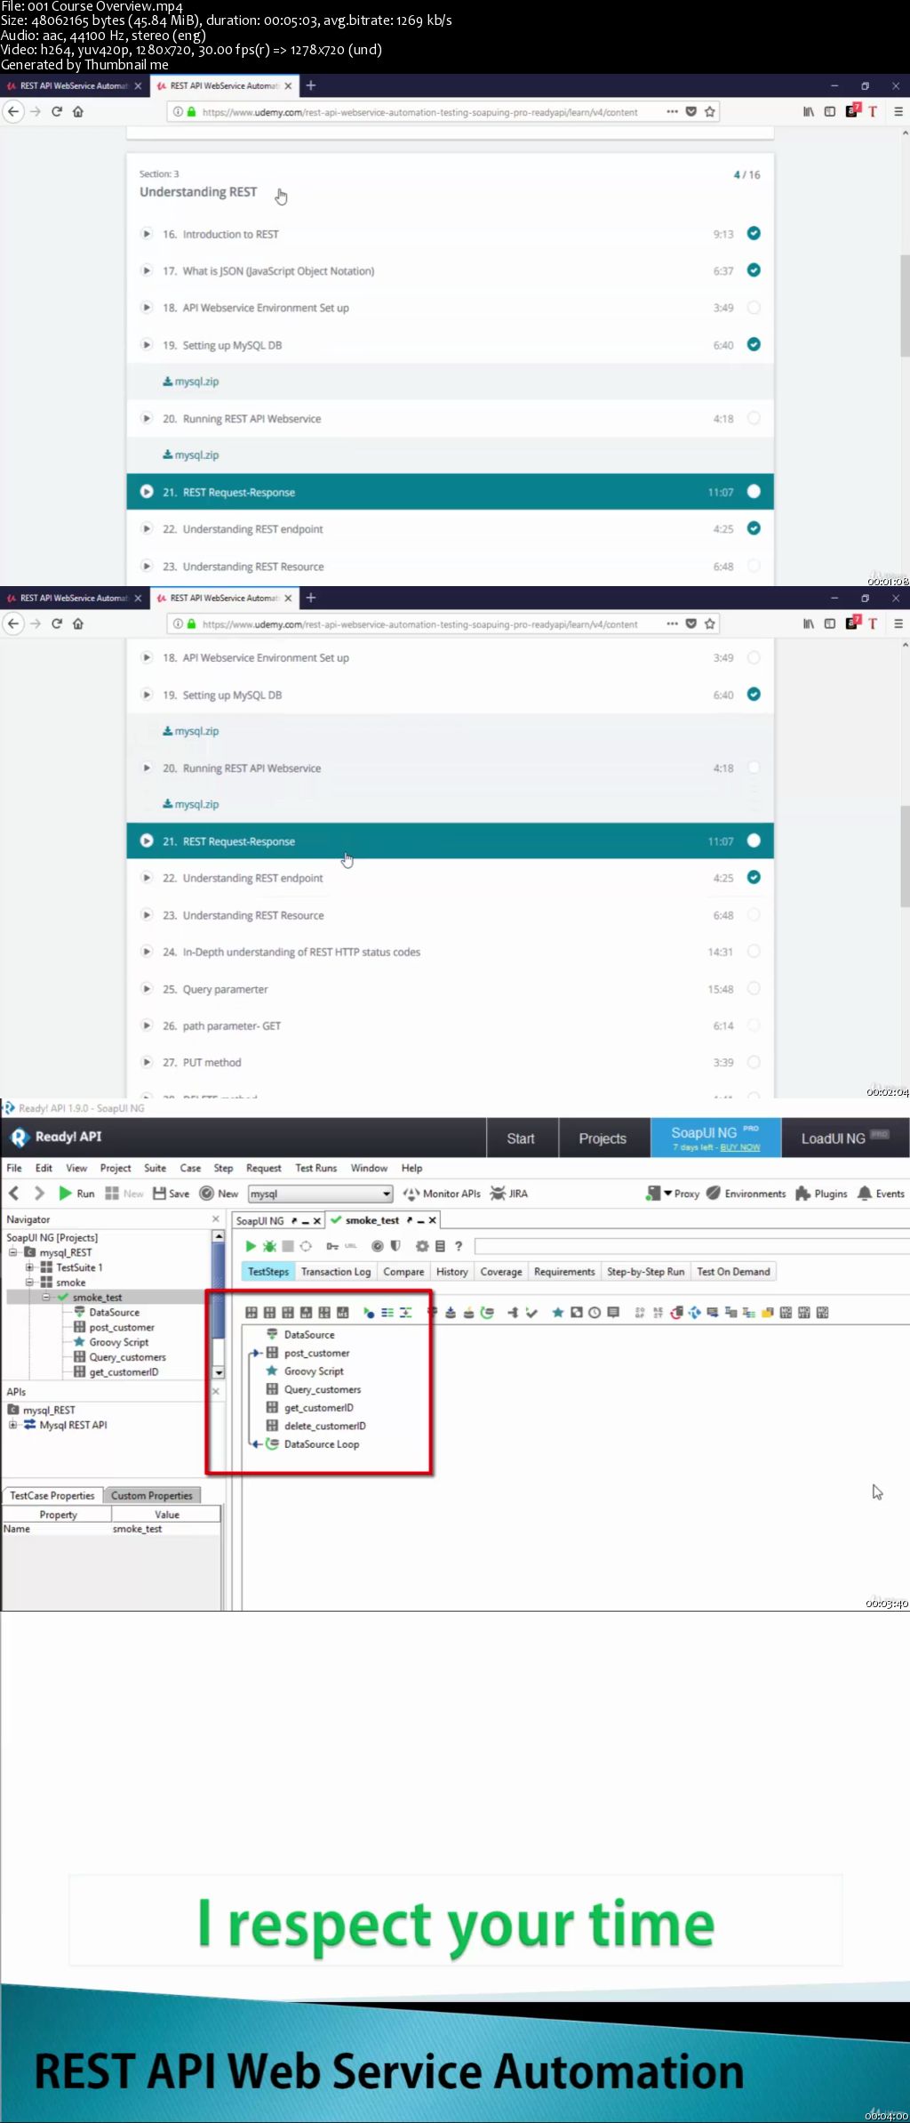Mark lecture 25 Query paramerter complete
Screen dimensions: 910x2123
pos(754,988)
